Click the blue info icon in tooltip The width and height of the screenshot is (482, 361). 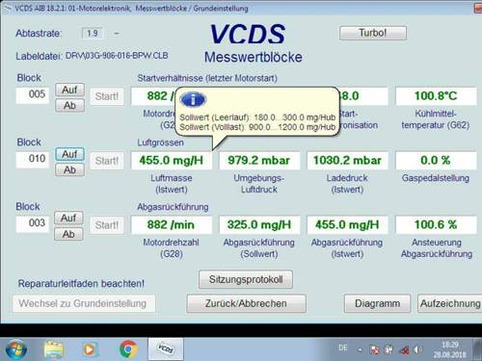(193, 100)
